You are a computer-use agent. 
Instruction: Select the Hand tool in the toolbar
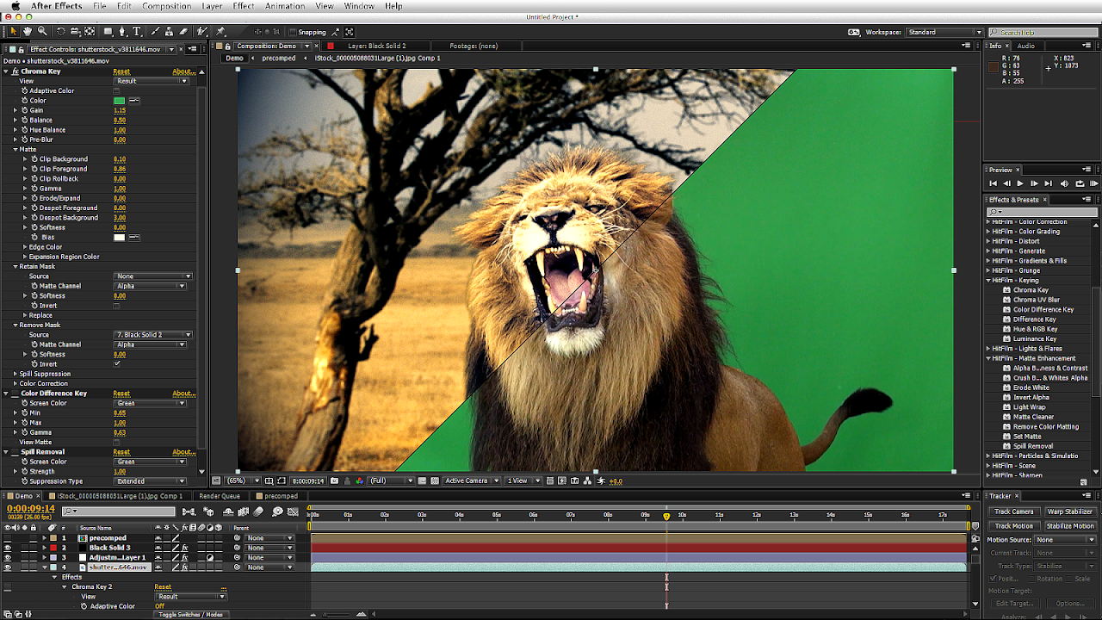coord(28,31)
